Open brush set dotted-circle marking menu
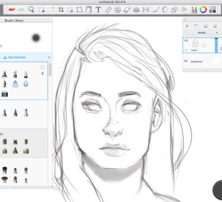The height and width of the screenshot is (202, 222). tap(43, 67)
